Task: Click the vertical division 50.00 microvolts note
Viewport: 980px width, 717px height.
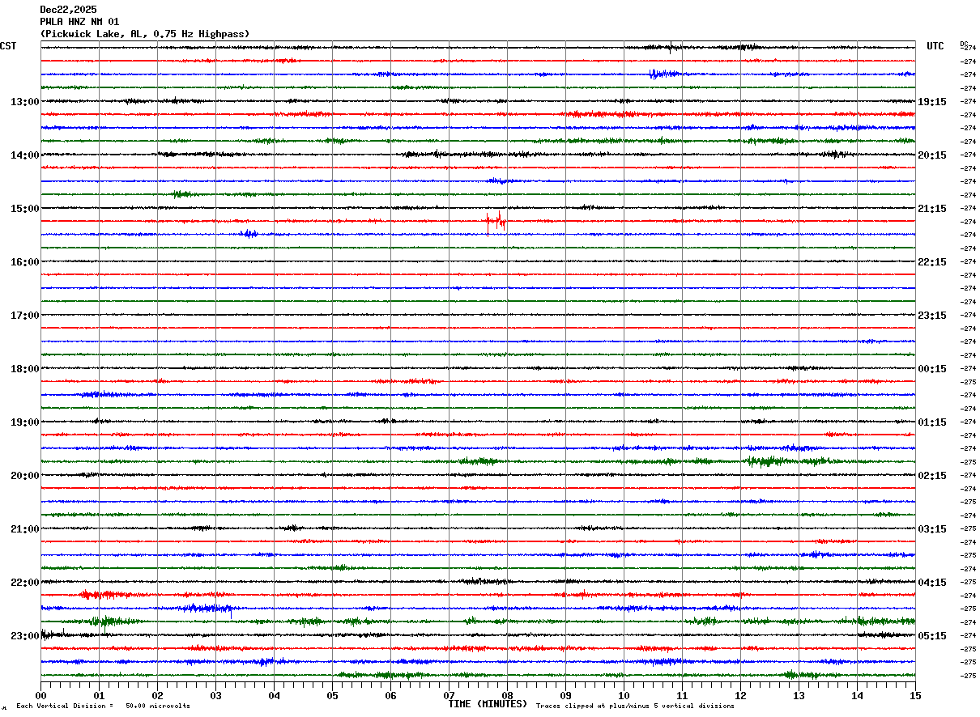Action: (103, 706)
